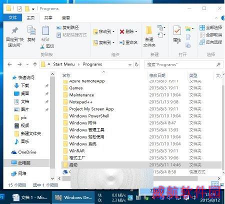Click the scissors Cut button
225x204 pixels.
[47, 46]
